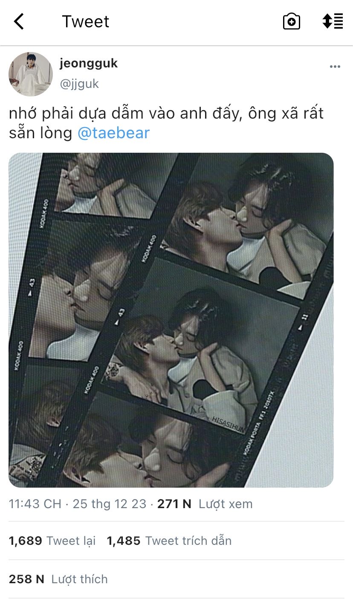Tap jeongguk's profile avatar
The height and width of the screenshot is (599, 353).
coord(30,74)
